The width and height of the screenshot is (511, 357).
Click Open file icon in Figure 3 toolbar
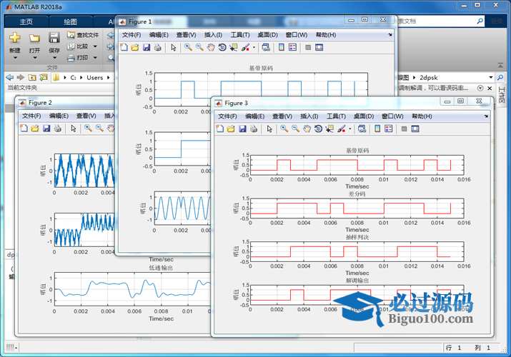click(x=231, y=129)
